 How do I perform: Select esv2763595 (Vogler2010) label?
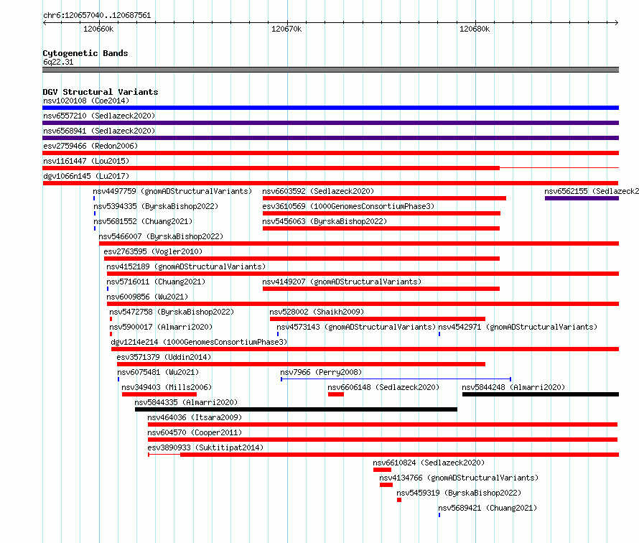(x=153, y=251)
